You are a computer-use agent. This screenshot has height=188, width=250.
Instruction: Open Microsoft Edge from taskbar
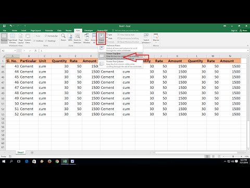[x=27, y=161]
